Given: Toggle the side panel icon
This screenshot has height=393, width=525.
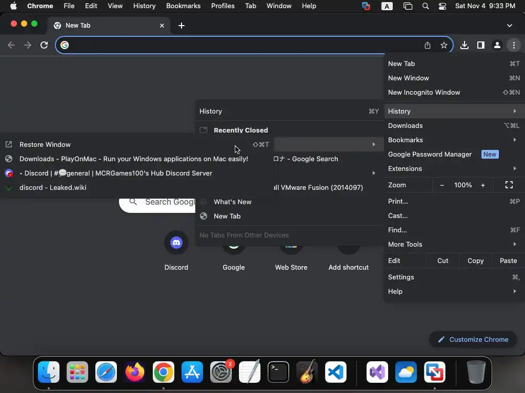Looking at the screenshot, I should pyautogui.click(x=481, y=45).
